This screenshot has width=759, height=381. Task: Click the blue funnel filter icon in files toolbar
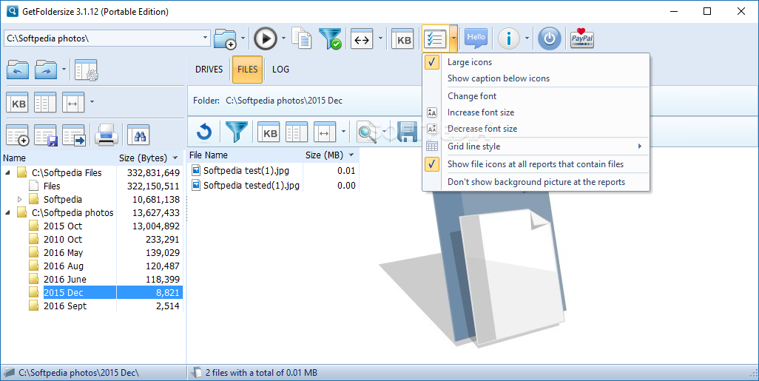click(237, 132)
